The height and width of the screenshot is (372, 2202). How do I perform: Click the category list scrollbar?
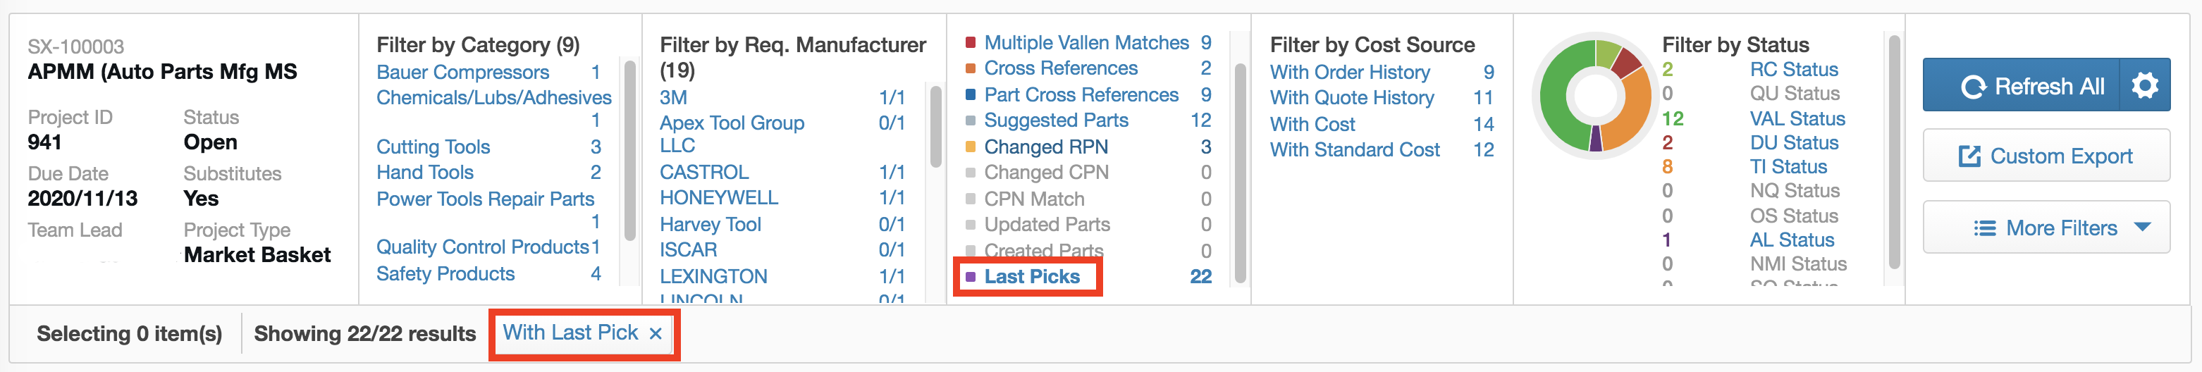[x=630, y=151]
